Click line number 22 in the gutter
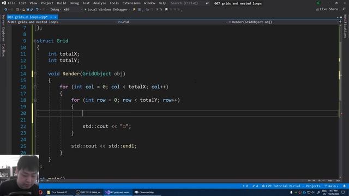The image size is (349, 196). click(x=23, y=126)
